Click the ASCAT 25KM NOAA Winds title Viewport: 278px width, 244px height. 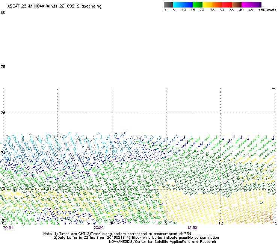coord(54,6)
